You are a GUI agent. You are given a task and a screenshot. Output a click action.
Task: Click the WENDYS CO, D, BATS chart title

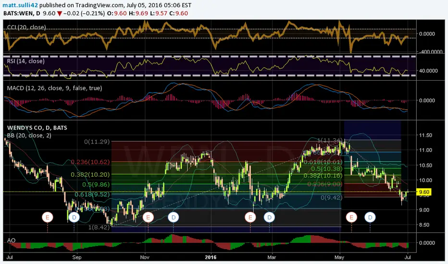[x=37, y=128]
